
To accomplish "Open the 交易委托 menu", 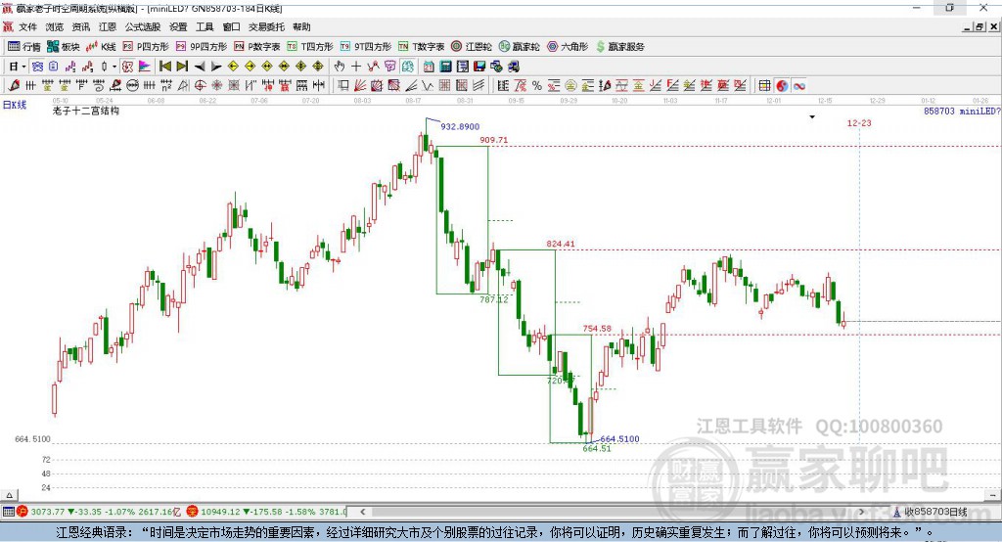I will pyautogui.click(x=266, y=26).
